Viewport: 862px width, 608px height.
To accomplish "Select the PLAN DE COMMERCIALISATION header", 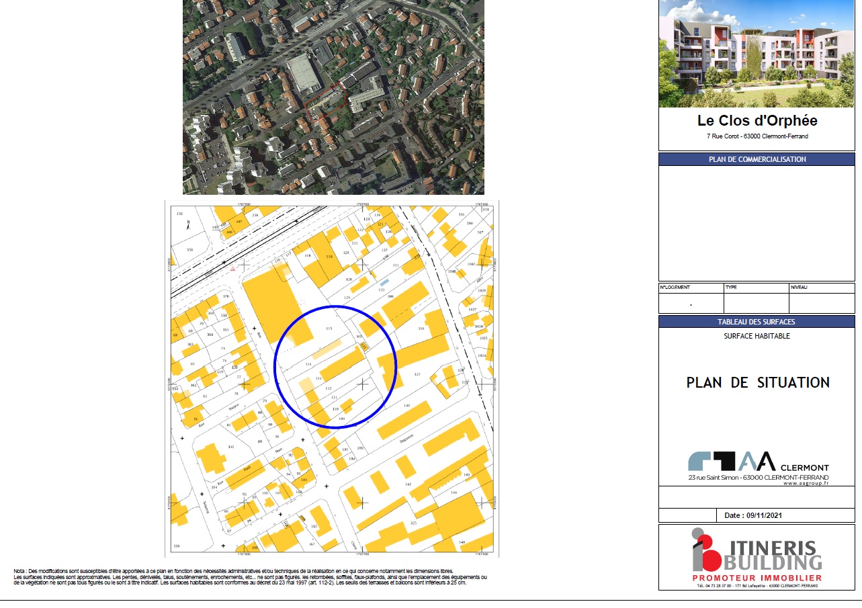I will (x=757, y=159).
